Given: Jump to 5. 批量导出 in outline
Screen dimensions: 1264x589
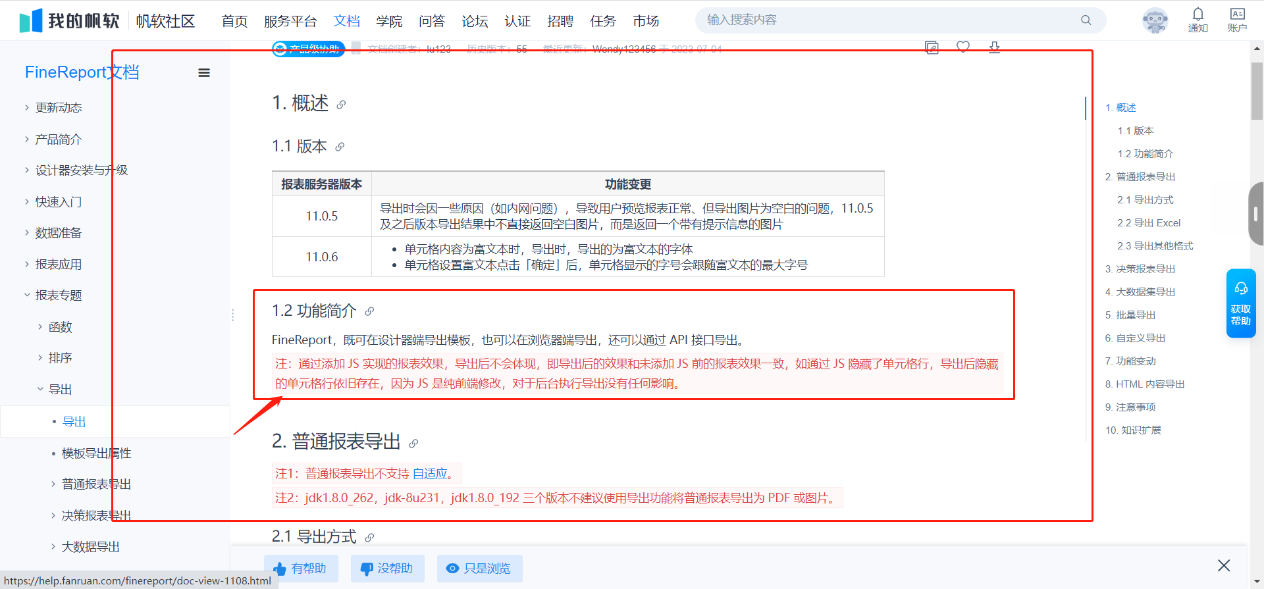Looking at the screenshot, I should click(1130, 315).
